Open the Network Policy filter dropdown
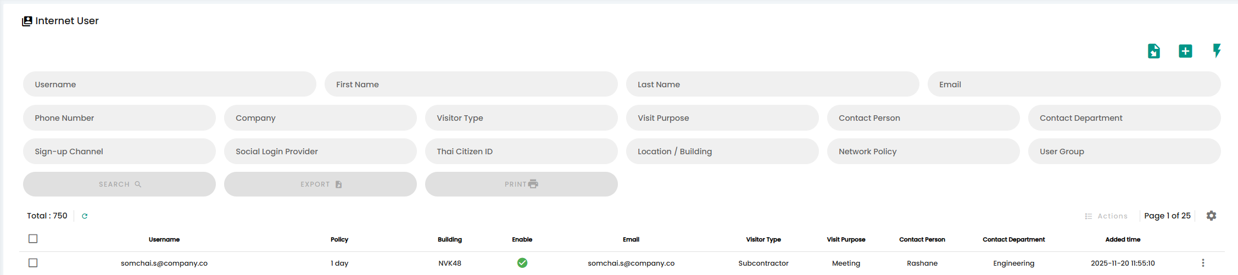The image size is (1238, 275). (x=923, y=151)
